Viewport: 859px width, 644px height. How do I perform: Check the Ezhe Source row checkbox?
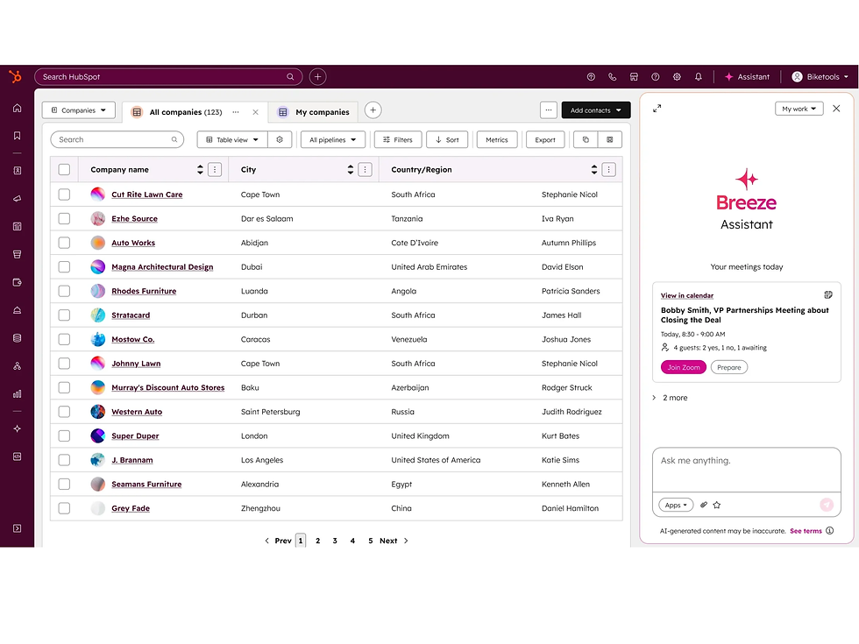pyautogui.click(x=64, y=218)
